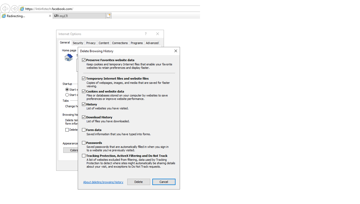Uncheck the History checkbox

tap(84, 104)
